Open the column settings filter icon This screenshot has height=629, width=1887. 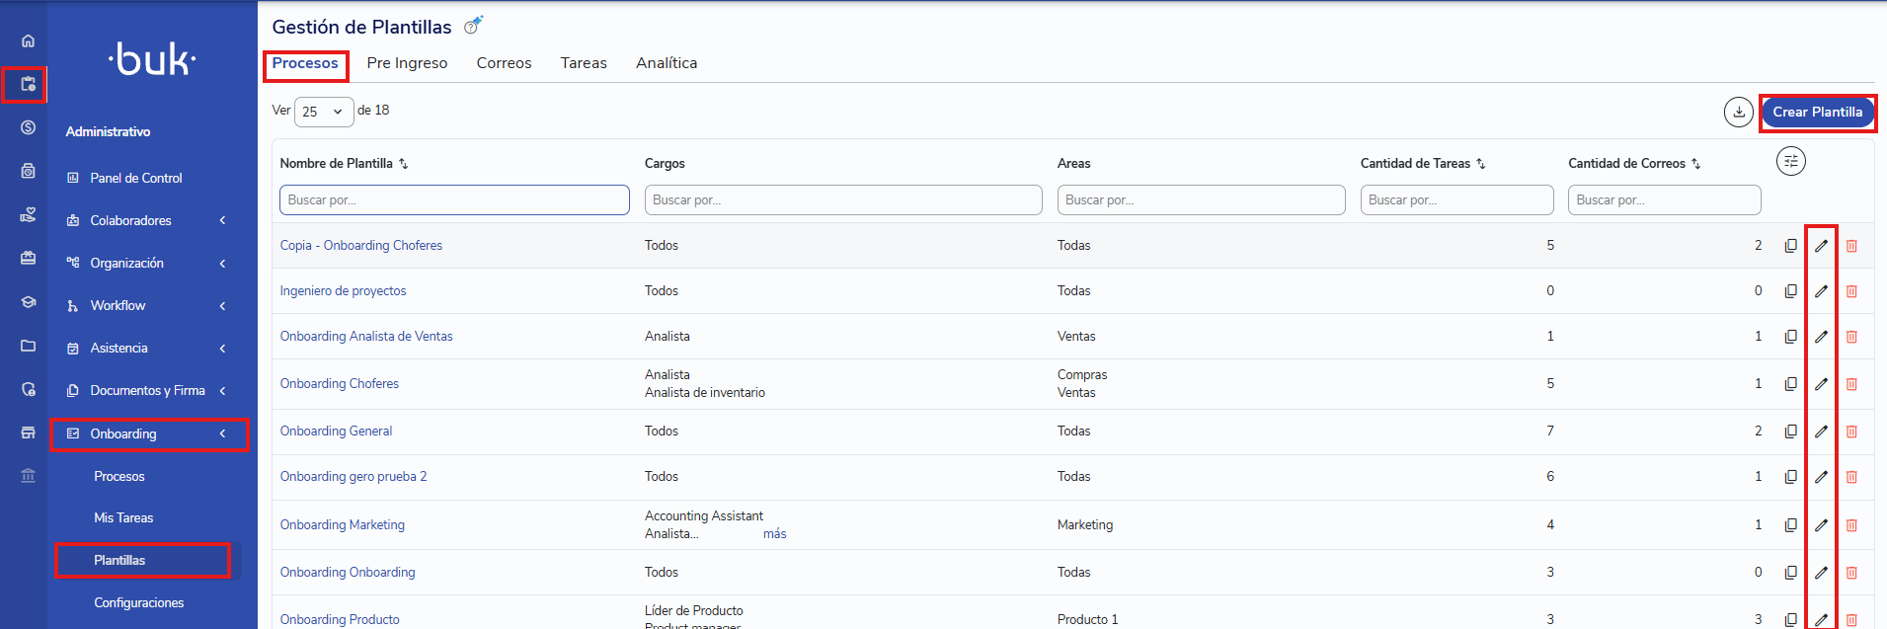coord(1790,161)
